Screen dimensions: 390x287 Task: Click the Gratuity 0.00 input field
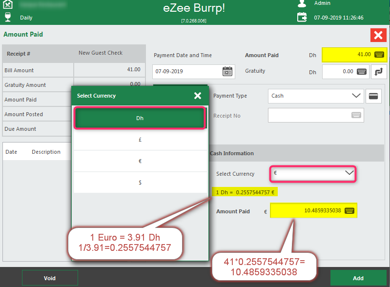346,72
